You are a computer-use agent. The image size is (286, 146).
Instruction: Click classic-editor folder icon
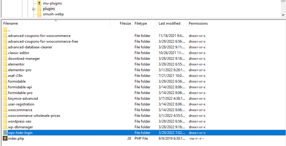(5, 53)
